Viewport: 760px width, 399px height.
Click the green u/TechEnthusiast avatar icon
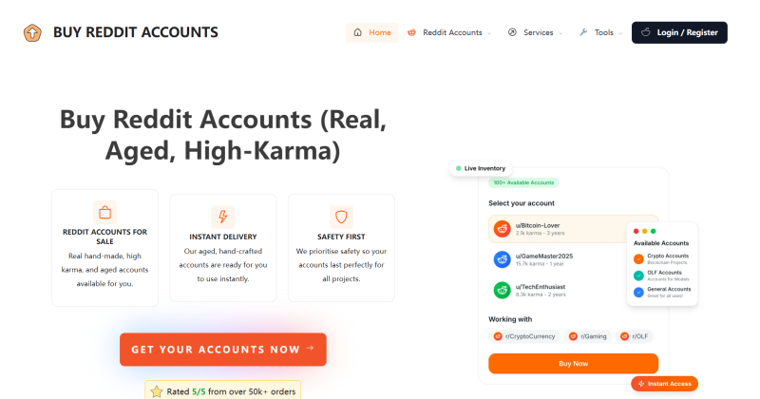point(502,290)
